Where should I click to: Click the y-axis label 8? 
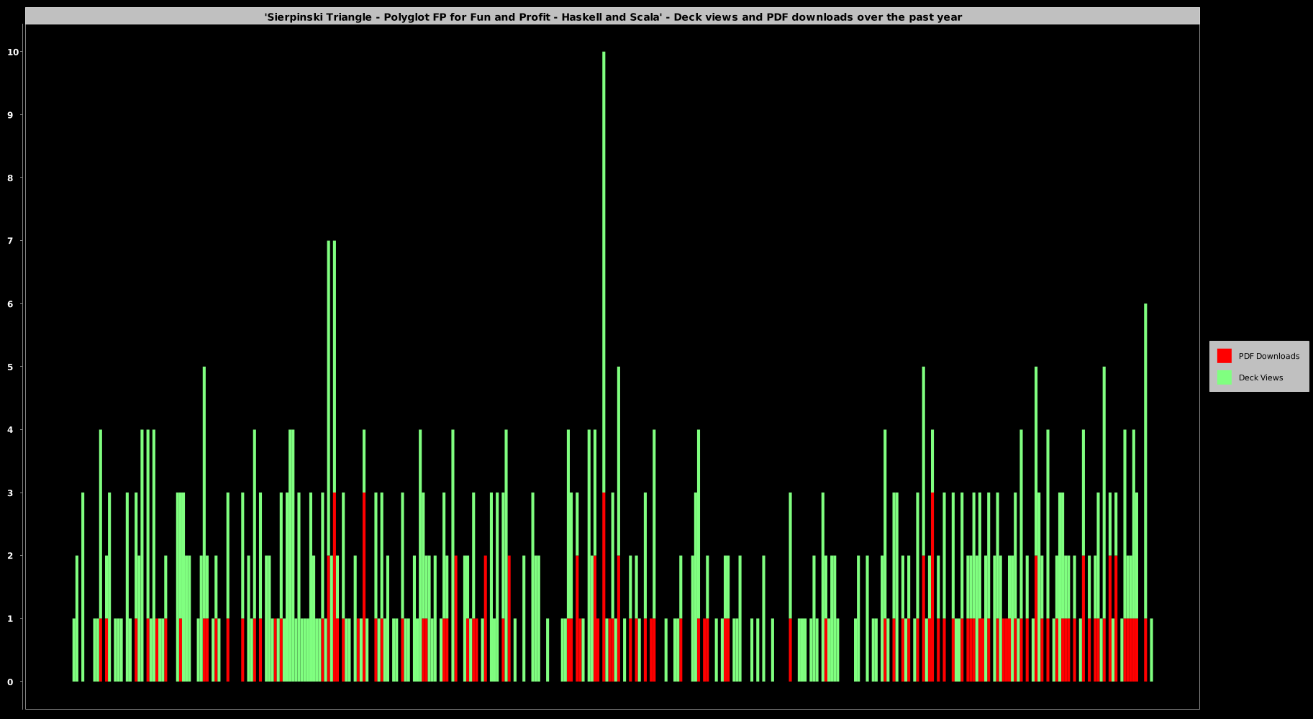(x=11, y=178)
